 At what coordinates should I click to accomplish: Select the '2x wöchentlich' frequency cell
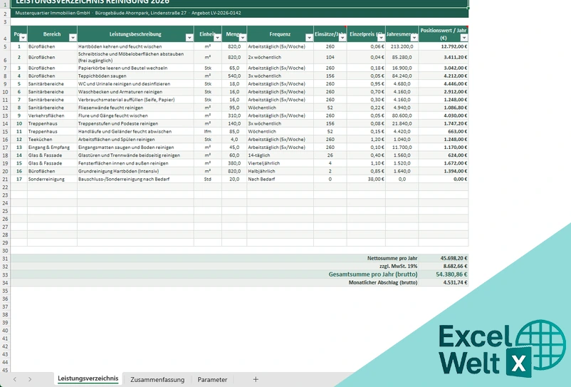point(280,57)
